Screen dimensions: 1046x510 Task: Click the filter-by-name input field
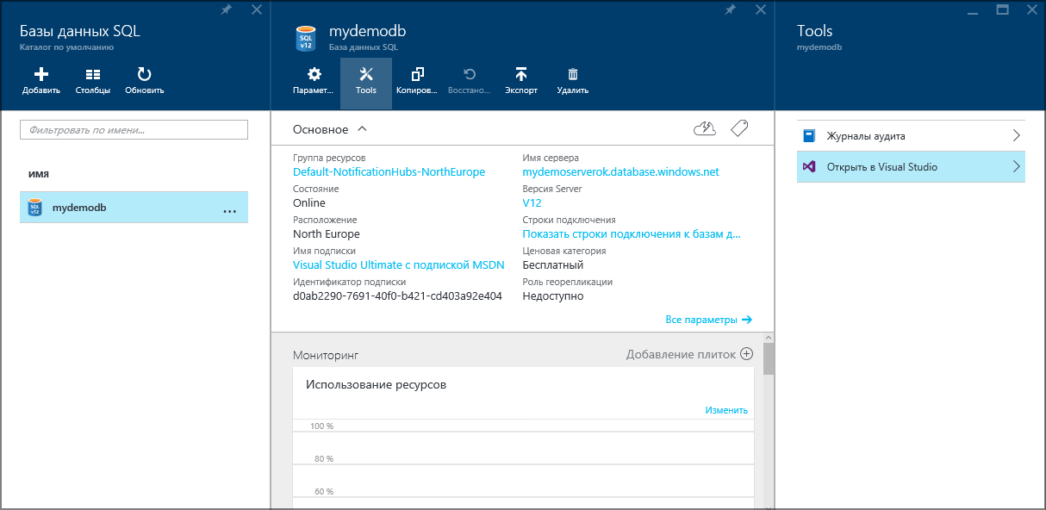click(x=134, y=128)
